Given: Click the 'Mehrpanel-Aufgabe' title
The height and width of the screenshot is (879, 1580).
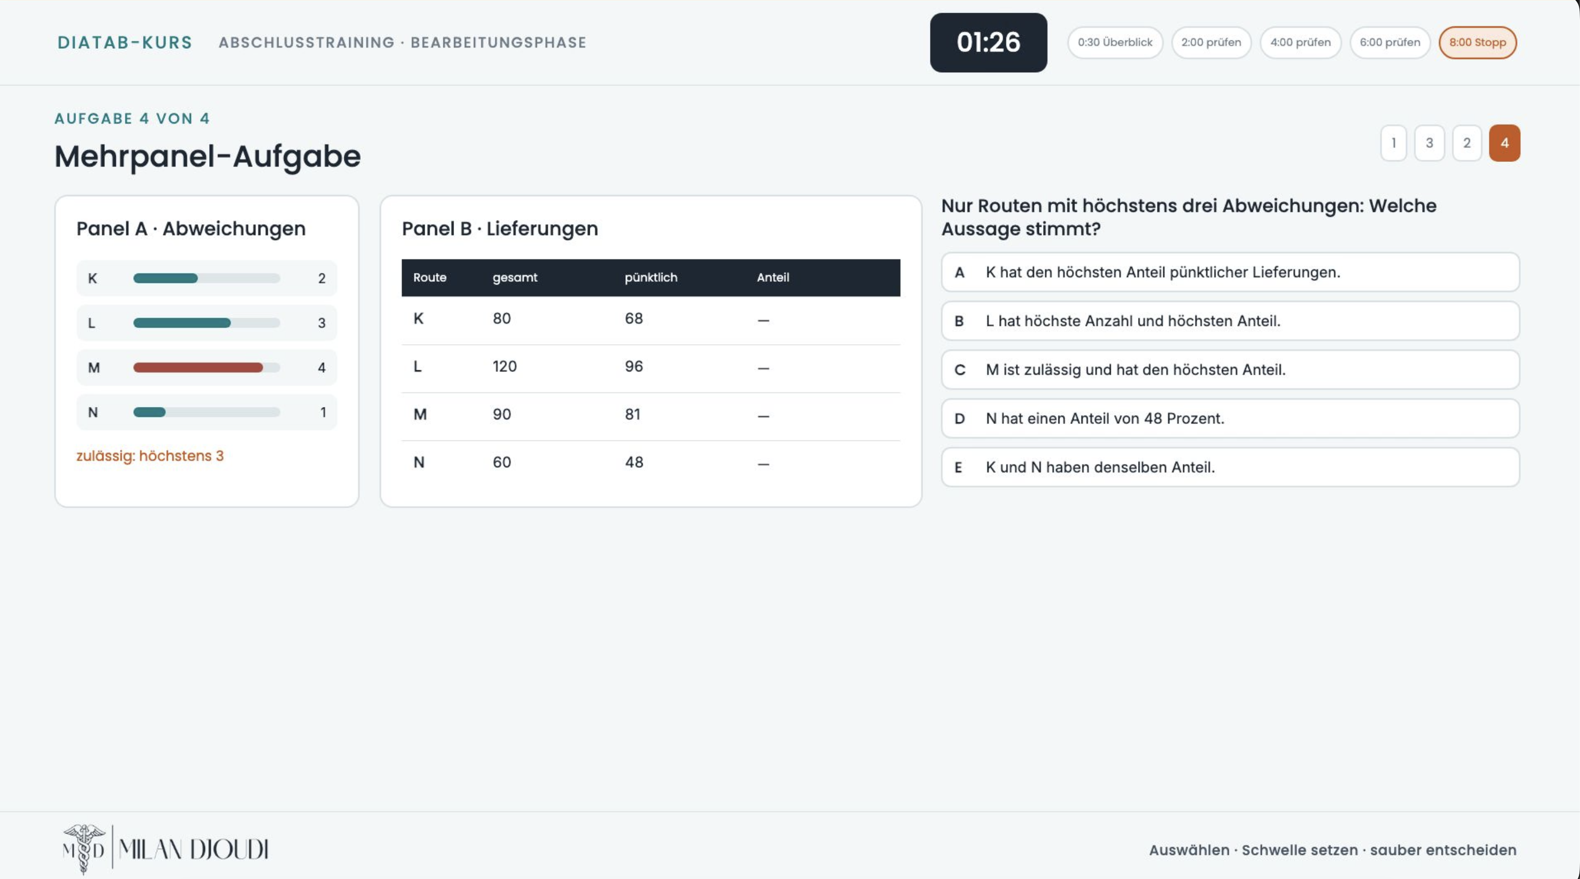Looking at the screenshot, I should 207,156.
